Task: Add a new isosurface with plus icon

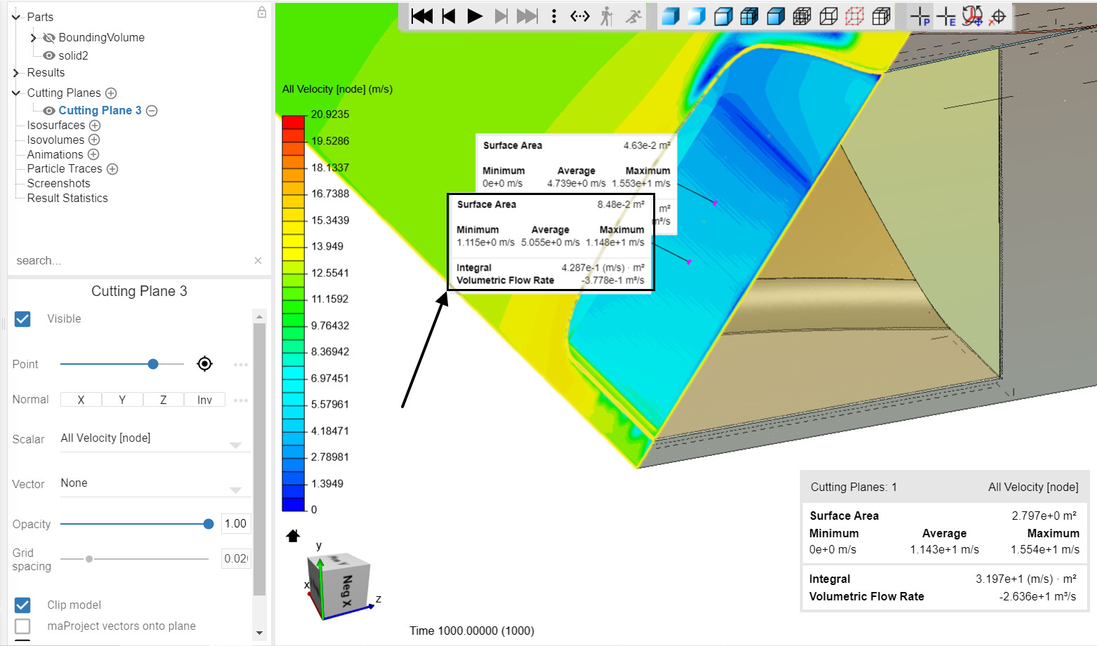Action: (95, 126)
